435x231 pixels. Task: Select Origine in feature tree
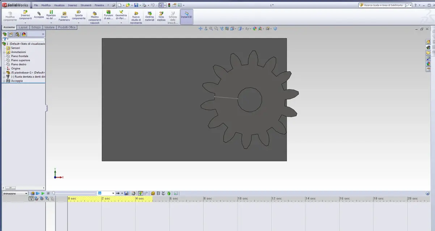[16, 69]
